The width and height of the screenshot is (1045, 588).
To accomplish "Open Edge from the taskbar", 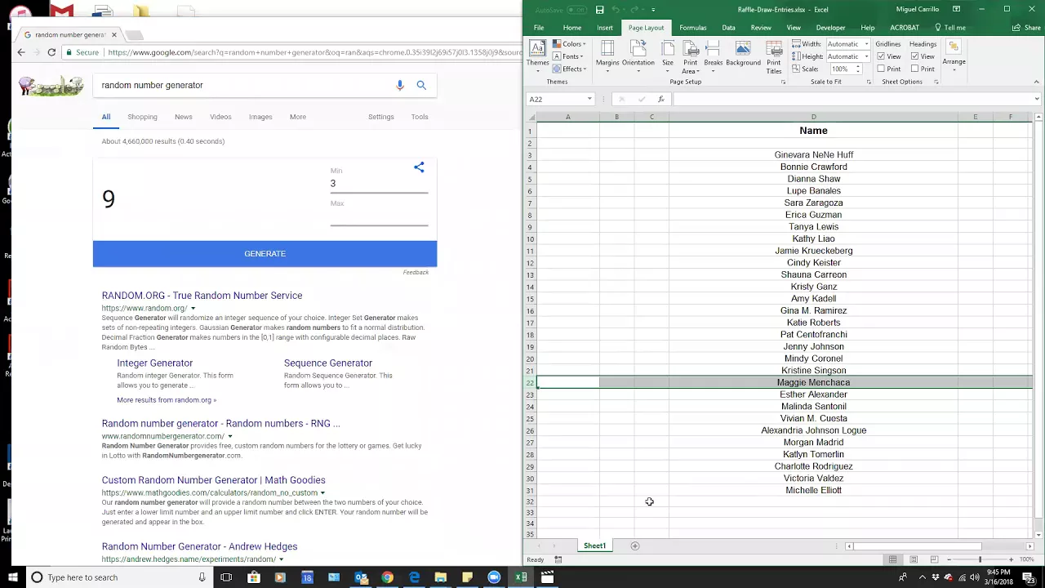I will pyautogui.click(x=414, y=577).
